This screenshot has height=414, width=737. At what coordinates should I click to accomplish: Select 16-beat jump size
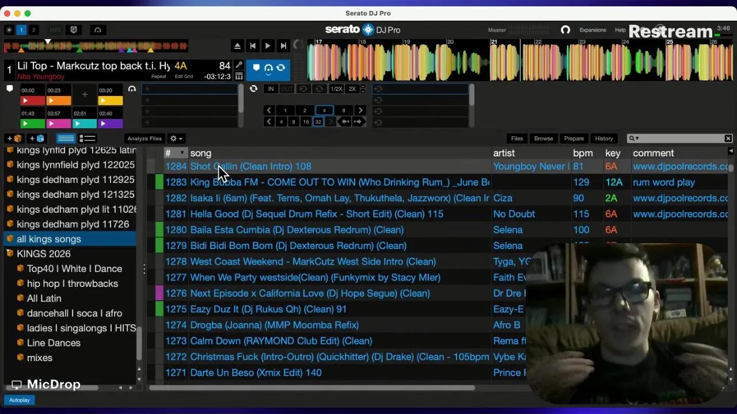(306, 122)
